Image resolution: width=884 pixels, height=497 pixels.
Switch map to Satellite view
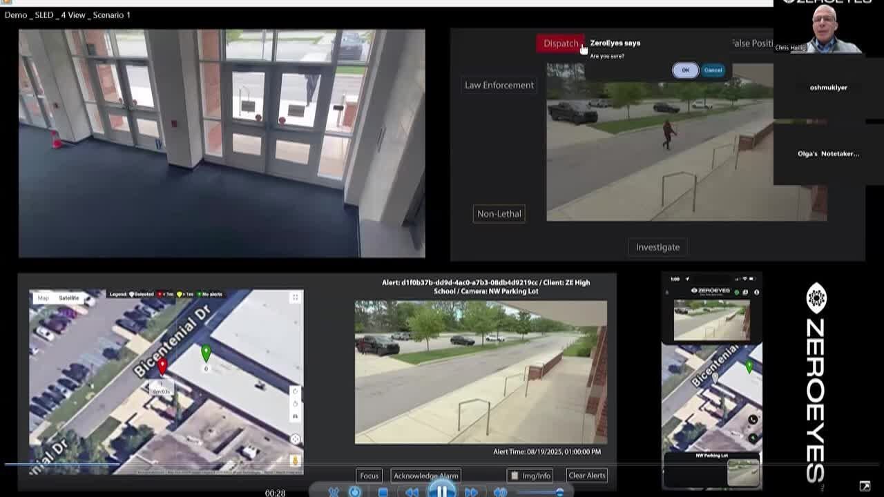(x=68, y=298)
